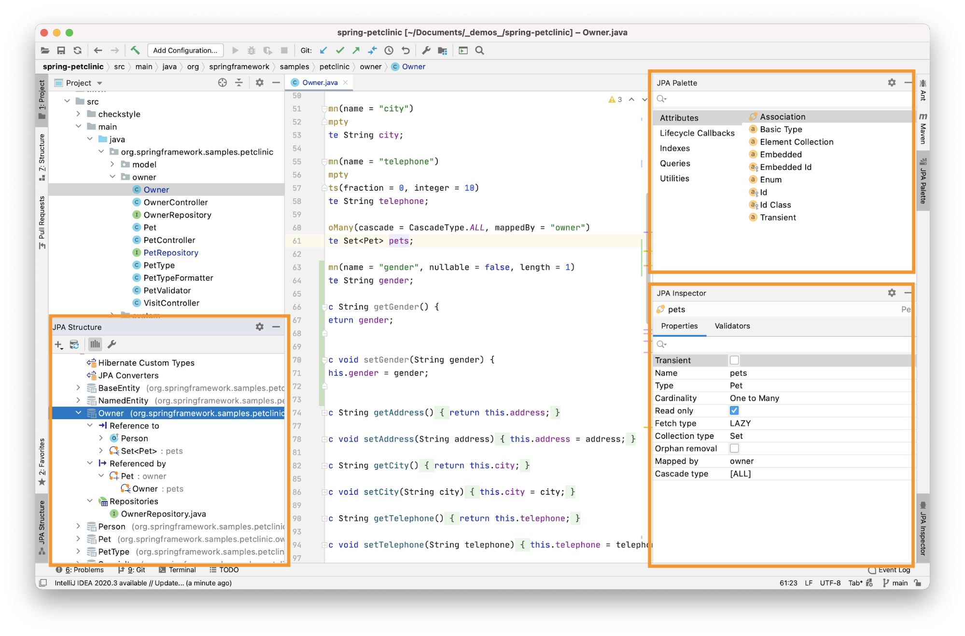Click the Search Everywhere magnifier icon
Image resolution: width=965 pixels, height=636 pixels.
pos(479,50)
